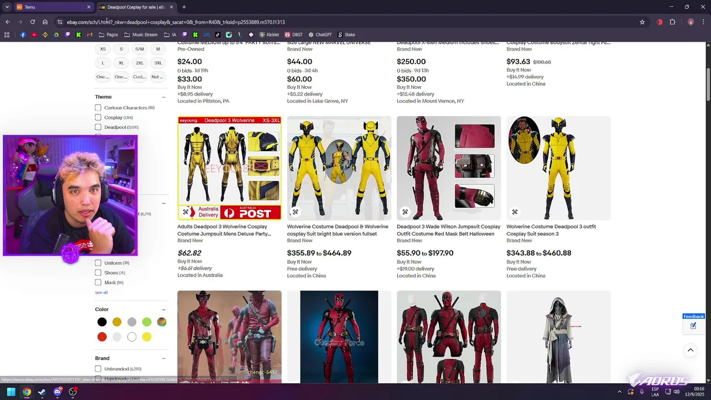Show hidden system tray icons
The height and width of the screenshot is (400, 711).
tap(619, 392)
